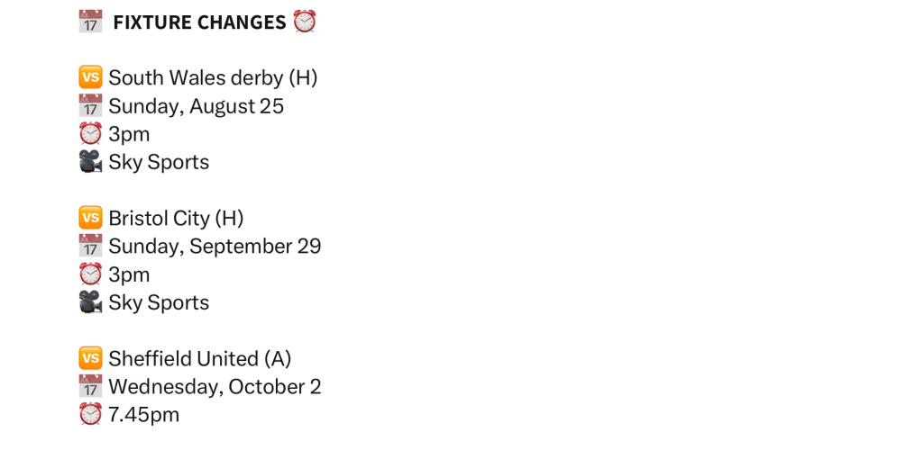Select the Sunday, August 25 date text
Viewport: 907px width, 450px height.
pos(196,106)
